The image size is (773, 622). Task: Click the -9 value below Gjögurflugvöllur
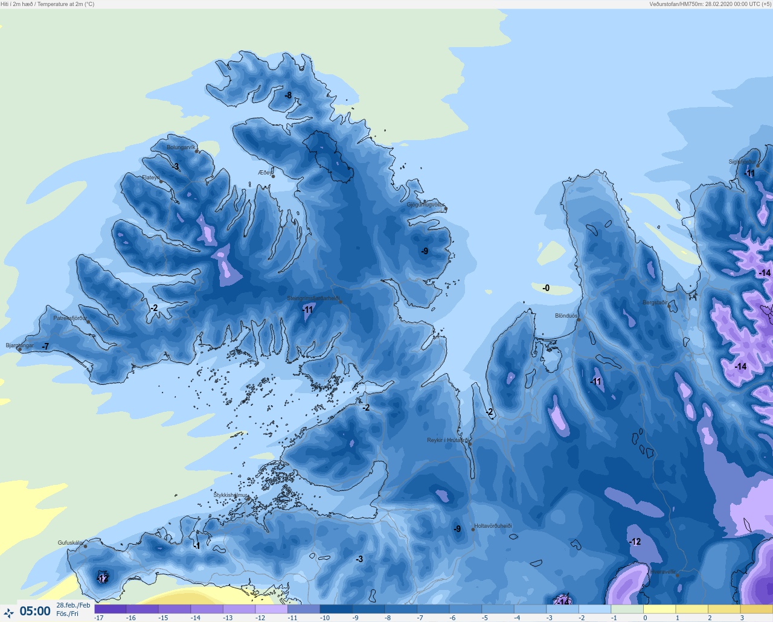[425, 251]
